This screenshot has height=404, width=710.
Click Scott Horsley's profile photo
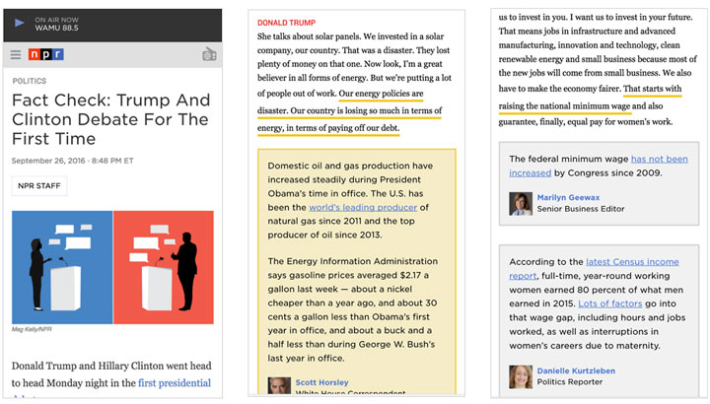(279, 385)
